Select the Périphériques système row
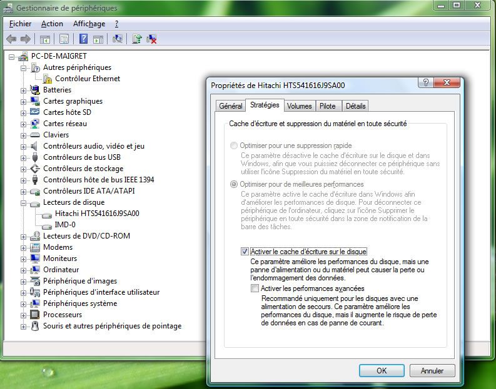The image size is (496, 389). pyautogui.click(x=80, y=303)
